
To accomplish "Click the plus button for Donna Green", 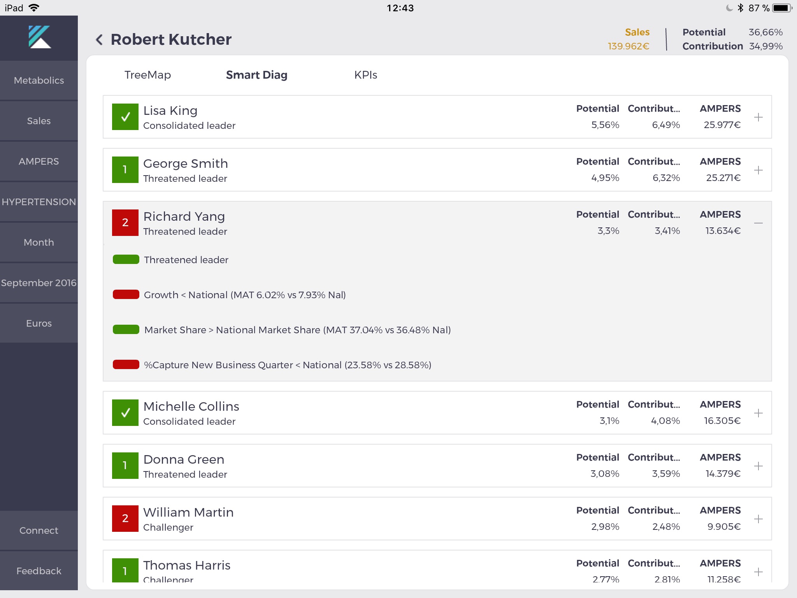I will [x=758, y=466].
